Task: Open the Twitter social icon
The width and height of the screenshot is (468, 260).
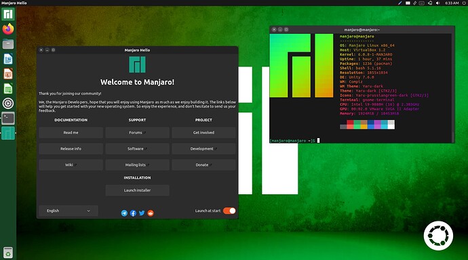Action: pyautogui.click(x=142, y=213)
